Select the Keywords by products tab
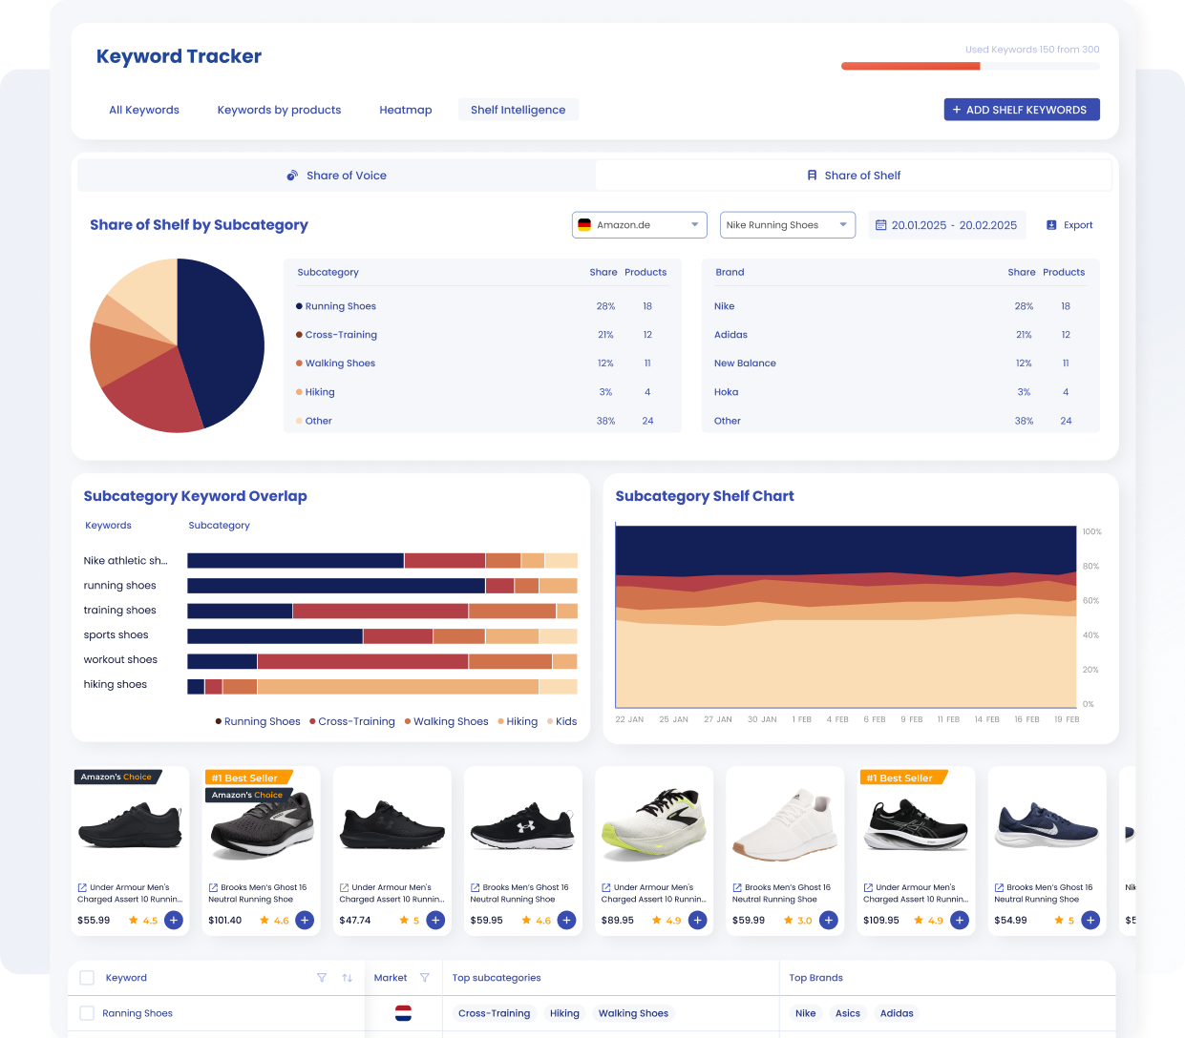The height and width of the screenshot is (1038, 1185). click(x=279, y=109)
